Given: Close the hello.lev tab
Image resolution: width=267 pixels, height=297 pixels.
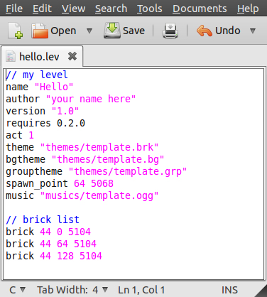Looking at the screenshot, I should tap(72, 56).
